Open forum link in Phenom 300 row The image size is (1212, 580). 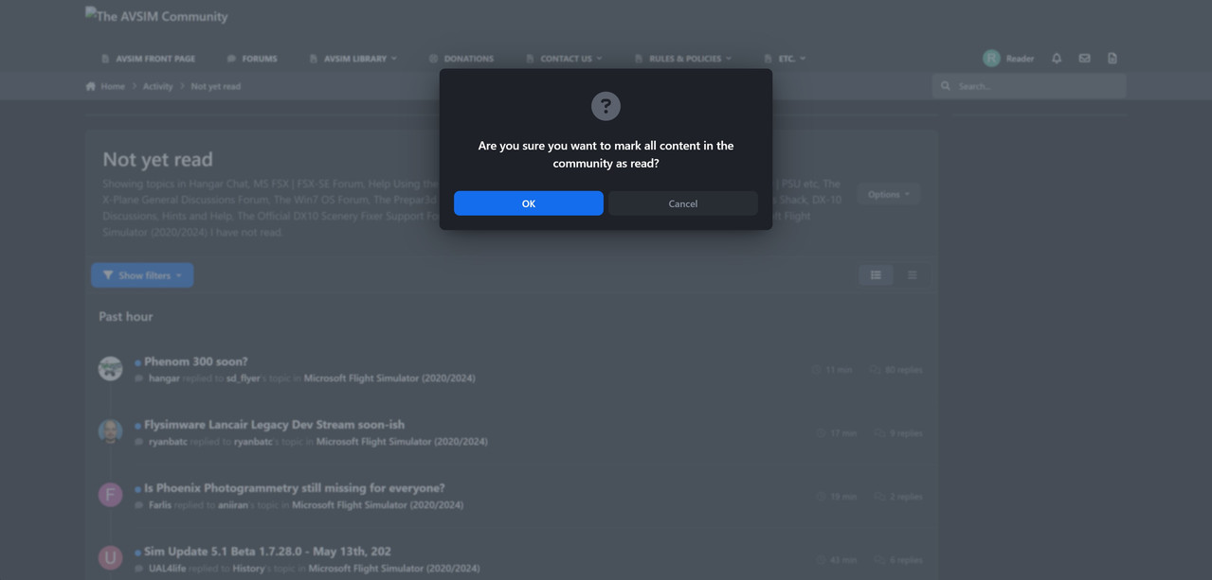pyautogui.click(x=389, y=378)
